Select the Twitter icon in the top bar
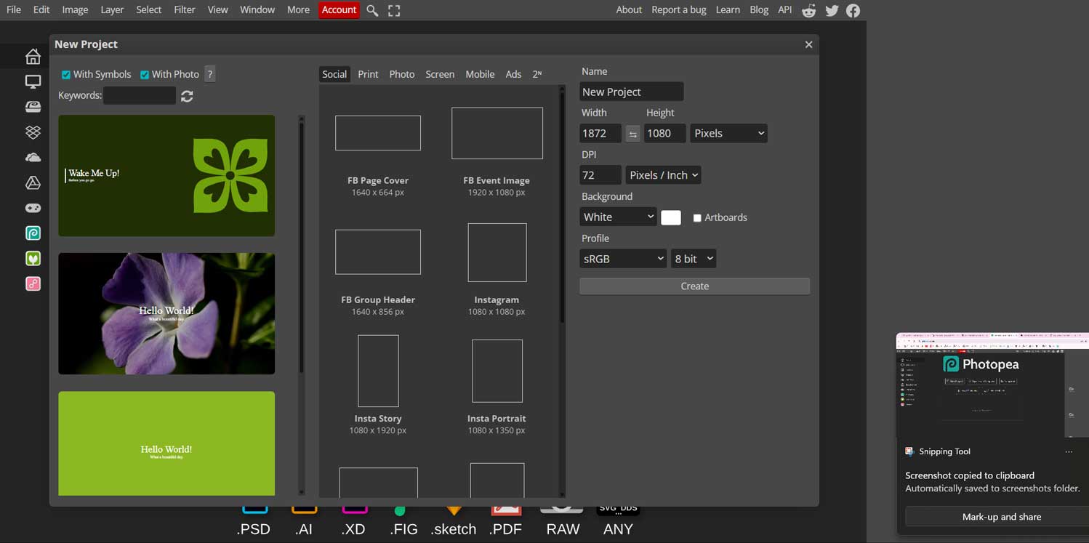The image size is (1089, 543). point(831,10)
